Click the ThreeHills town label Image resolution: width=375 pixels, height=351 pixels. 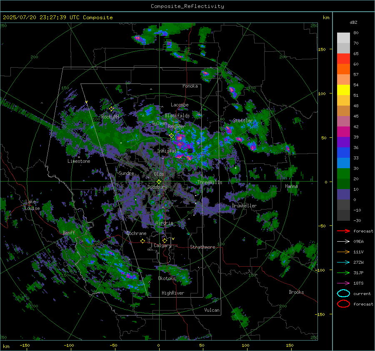click(x=210, y=182)
